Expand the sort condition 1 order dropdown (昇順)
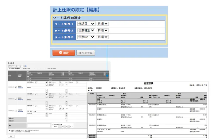The width and height of the screenshot is (211, 140). [x=103, y=24]
